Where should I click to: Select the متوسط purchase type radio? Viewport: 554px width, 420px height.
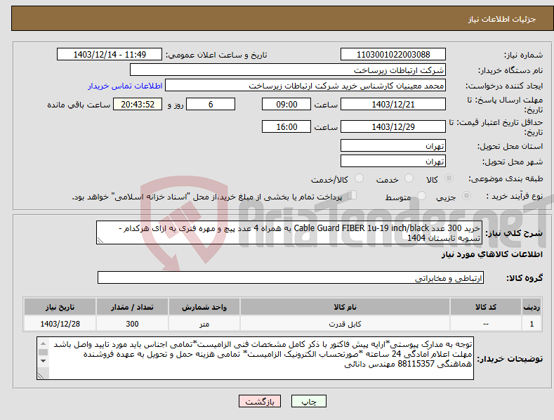pyautogui.click(x=421, y=195)
